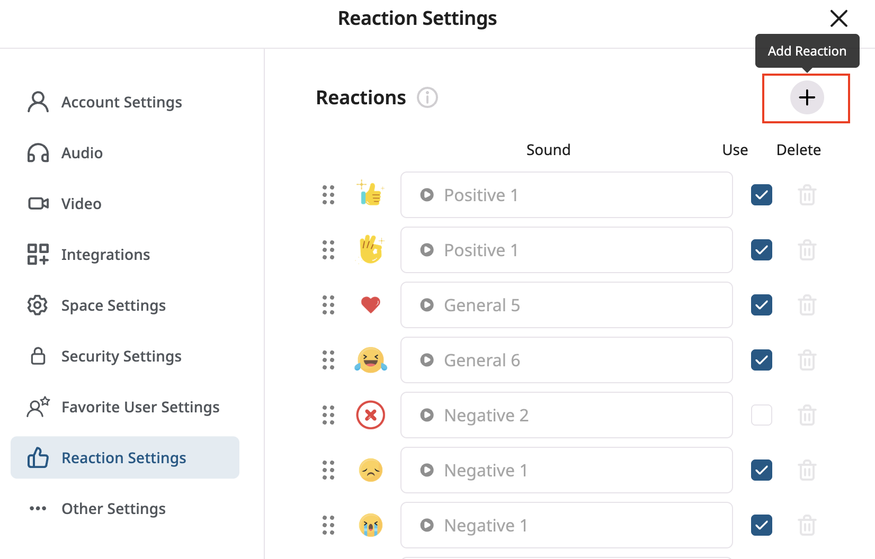Open Account Settings from the sidebar
The width and height of the screenshot is (875, 559).
pyautogui.click(x=121, y=102)
